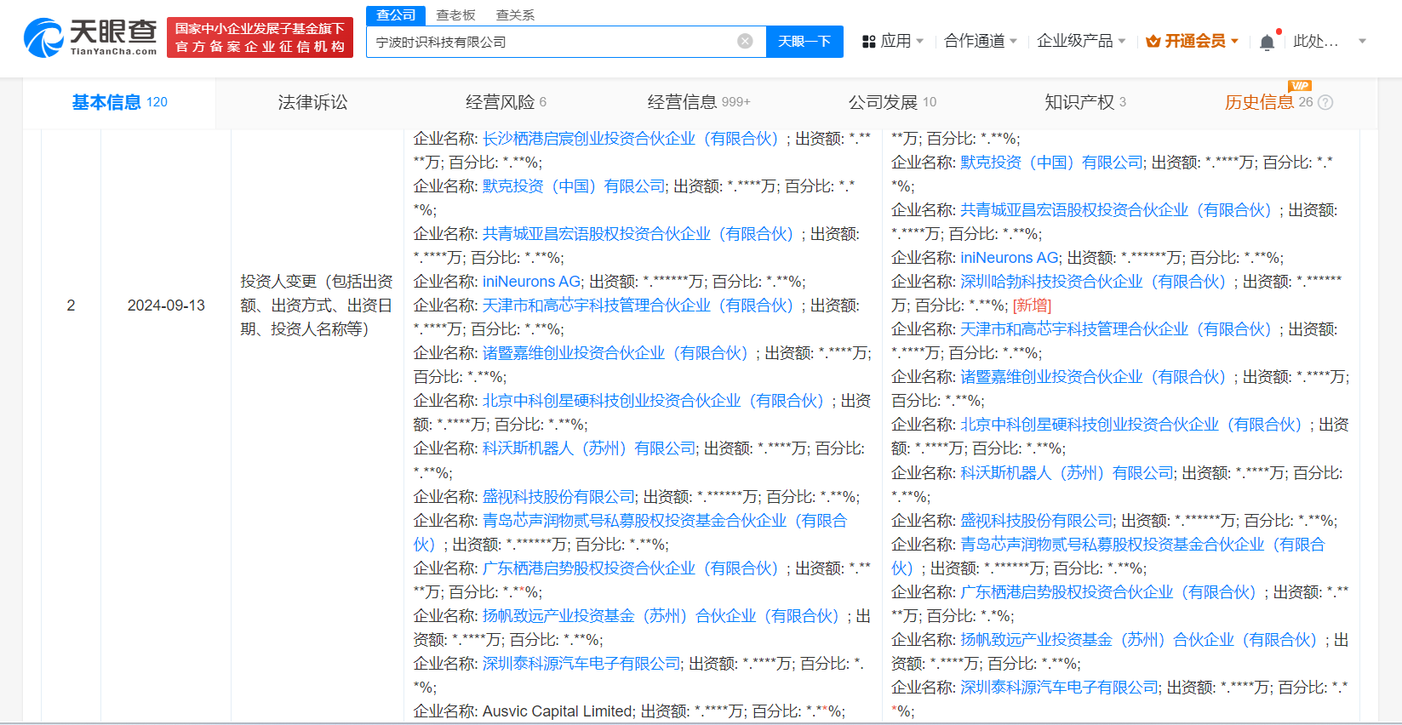Image resolution: width=1402 pixels, height=725 pixels.
Task: Click the help icon beside 历史信息
Action: tap(1325, 103)
